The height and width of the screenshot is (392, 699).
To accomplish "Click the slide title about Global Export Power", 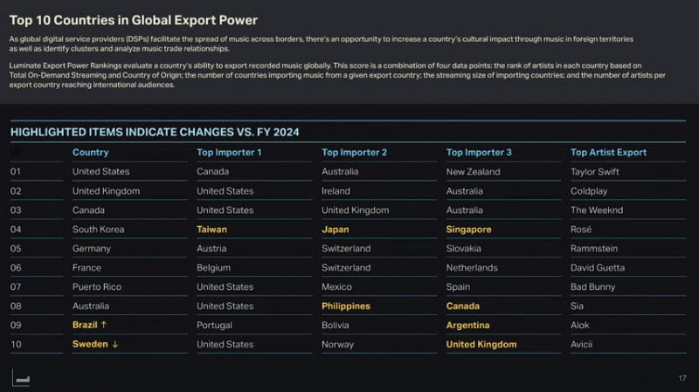I will click(133, 20).
